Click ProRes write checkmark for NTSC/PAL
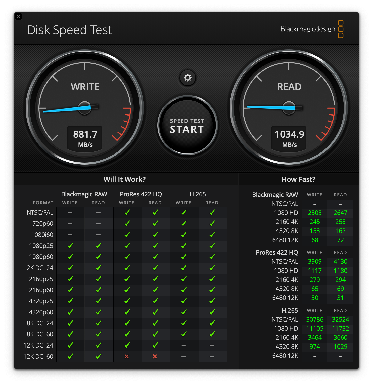373x385 pixels. click(x=127, y=212)
